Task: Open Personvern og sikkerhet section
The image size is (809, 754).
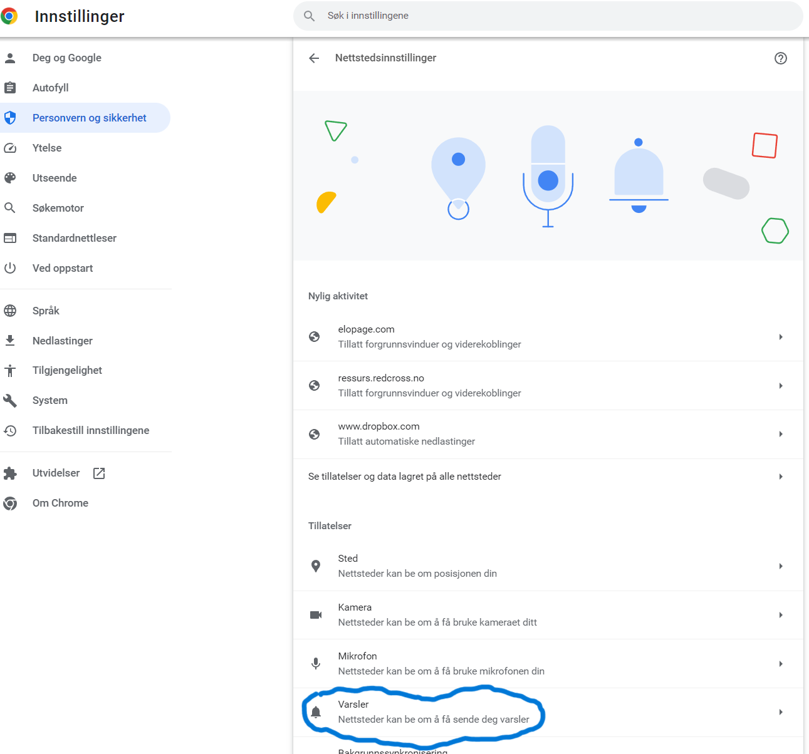Action: [89, 118]
